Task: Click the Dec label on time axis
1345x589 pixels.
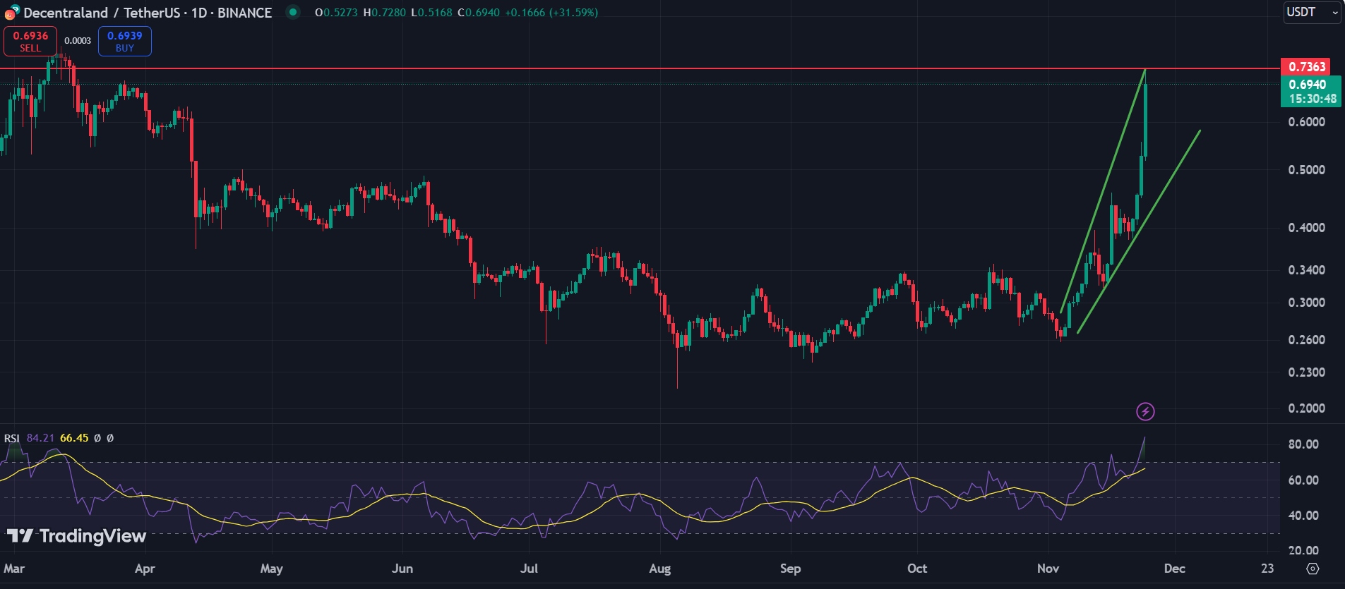Action: 1175,569
